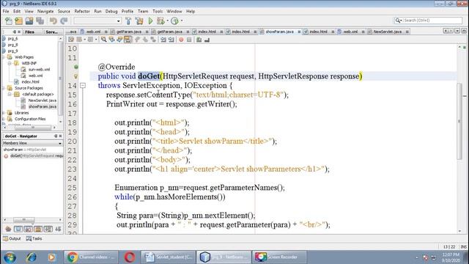Start macro recording red circle icon
469x264 pixels.
pos(181,40)
